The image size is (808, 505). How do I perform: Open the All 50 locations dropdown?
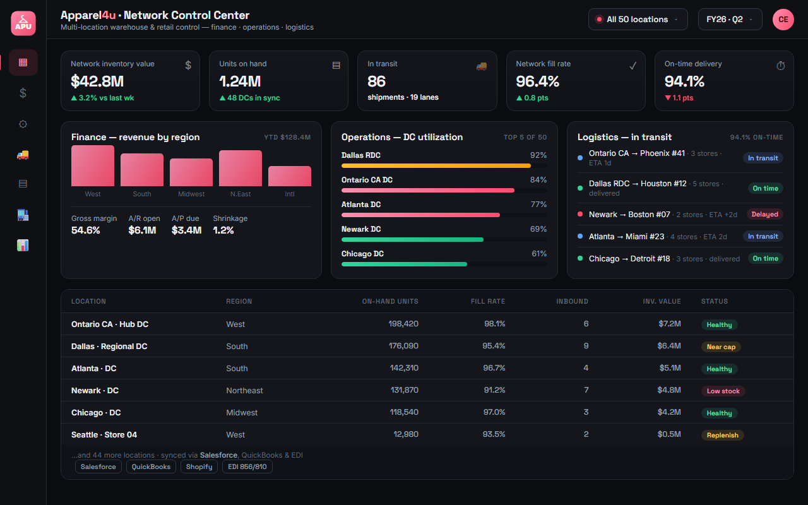[638, 20]
